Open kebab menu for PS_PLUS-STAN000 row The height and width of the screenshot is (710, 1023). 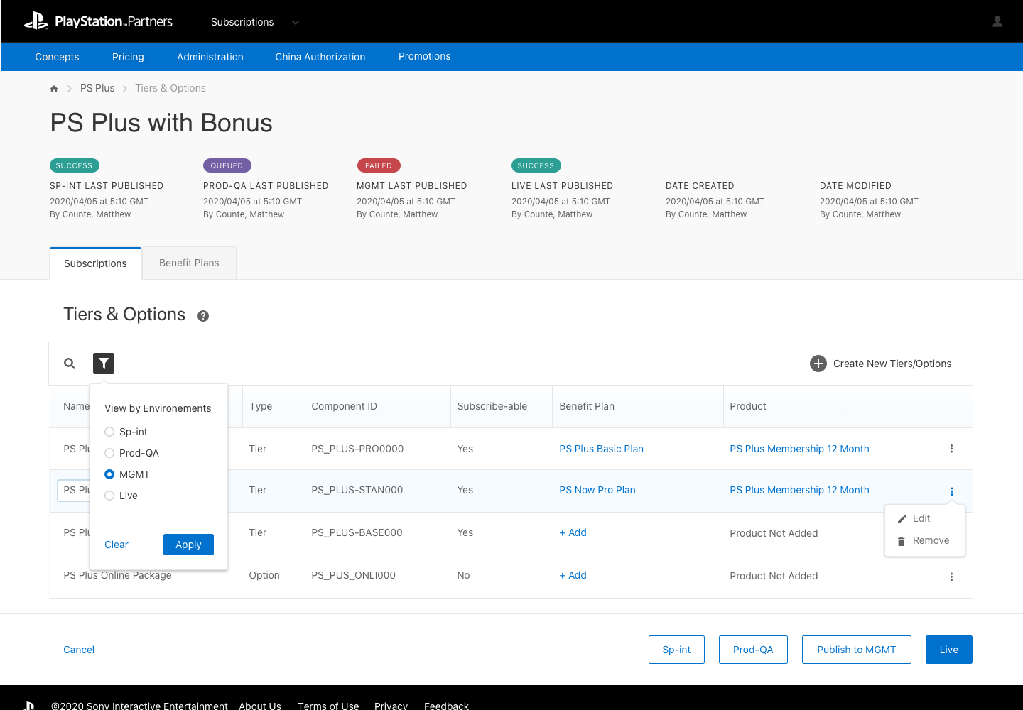(x=951, y=491)
